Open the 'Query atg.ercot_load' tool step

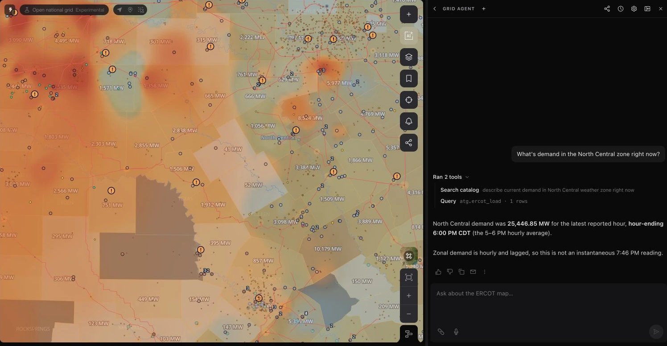(484, 201)
